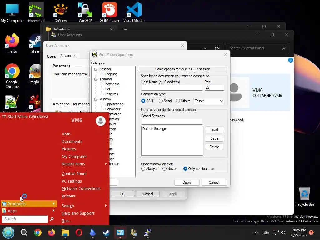This screenshot has width=320, height=240.
Task: Open Network Connections from start menu
Action: (x=81, y=188)
